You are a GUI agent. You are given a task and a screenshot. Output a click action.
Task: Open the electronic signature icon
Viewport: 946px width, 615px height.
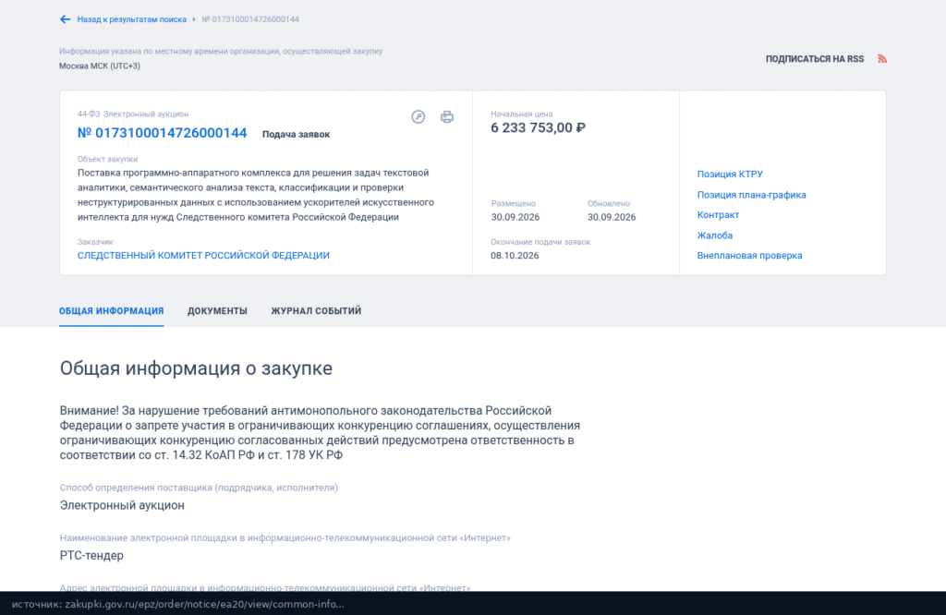[418, 116]
